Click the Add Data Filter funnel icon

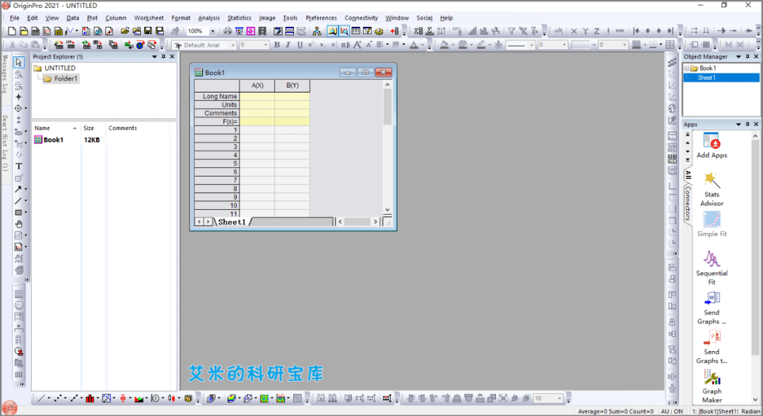511,31
